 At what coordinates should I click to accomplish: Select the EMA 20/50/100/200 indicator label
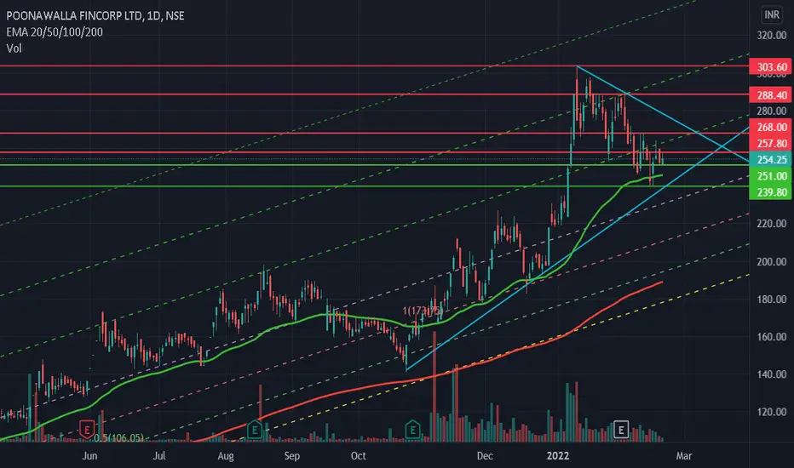(55, 31)
